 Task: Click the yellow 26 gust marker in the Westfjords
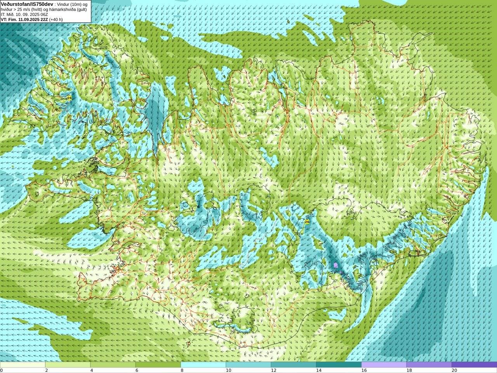pyautogui.click(x=70, y=98)
